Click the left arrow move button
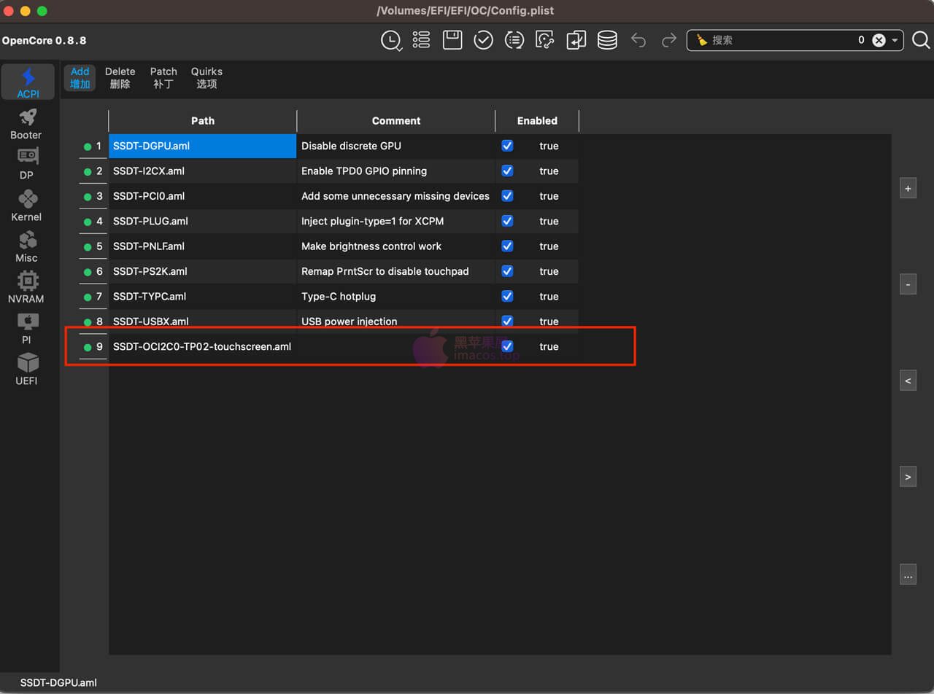 pos(908,381)
